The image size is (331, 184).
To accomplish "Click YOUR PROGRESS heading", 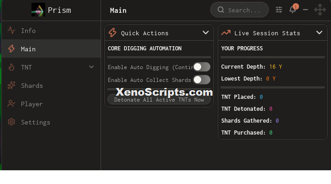I will pyautogui.click(x=242, y=49).
